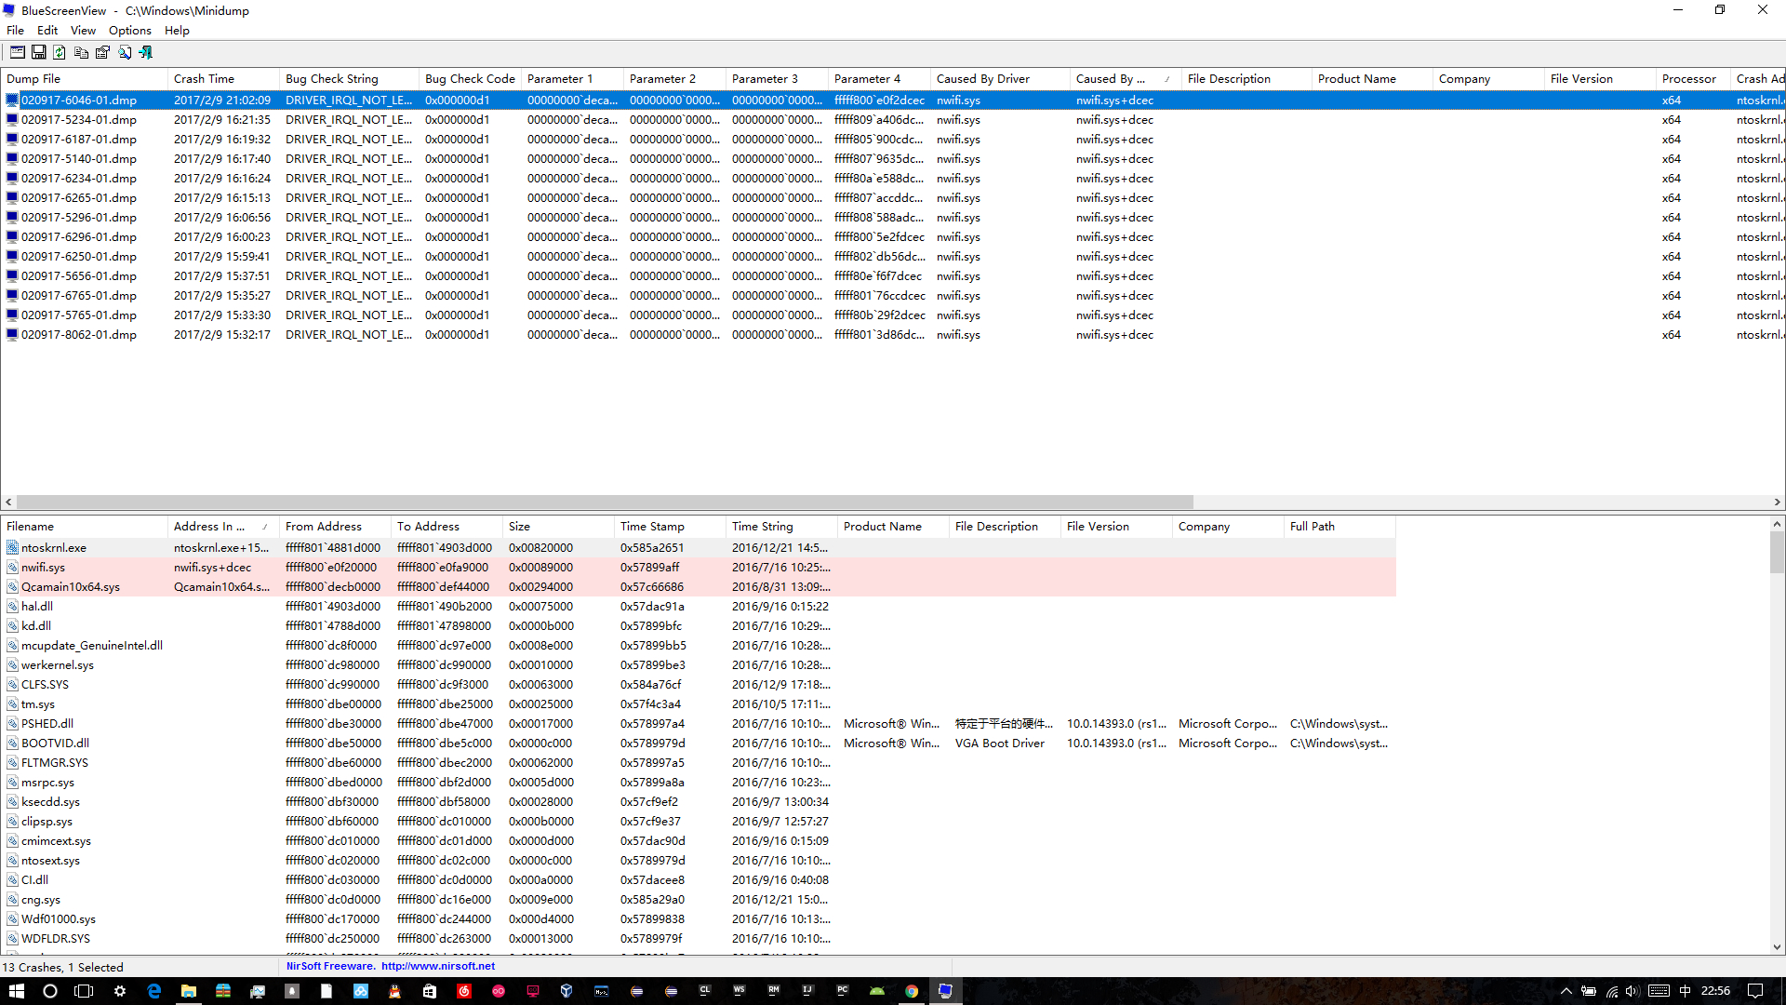Select dump file 020917-5296-01.dmp
Viewport: 1786px width, 1005px height.
(x=79, y=218)
